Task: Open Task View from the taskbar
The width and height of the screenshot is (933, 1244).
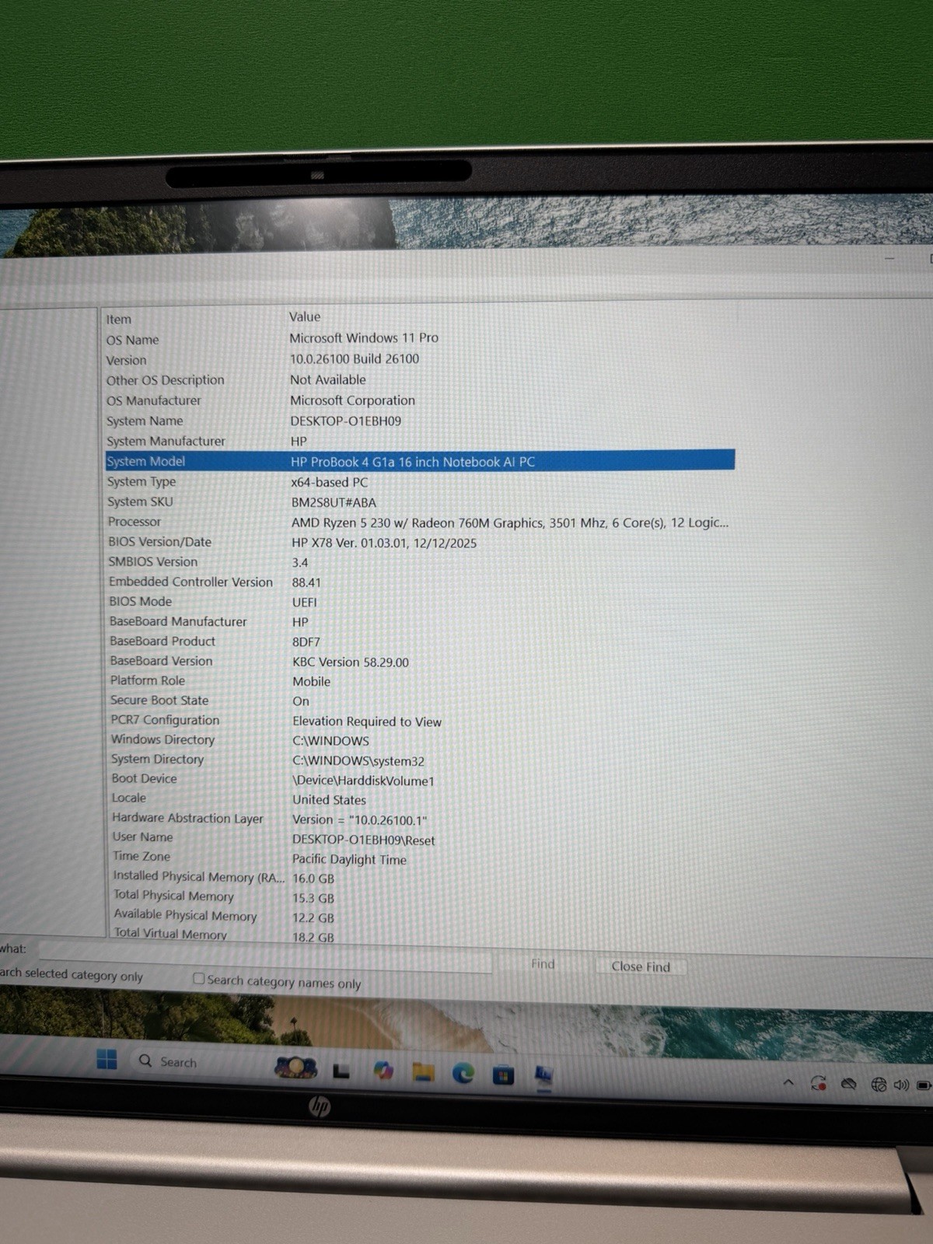Action: click(x=341, y=1071)
